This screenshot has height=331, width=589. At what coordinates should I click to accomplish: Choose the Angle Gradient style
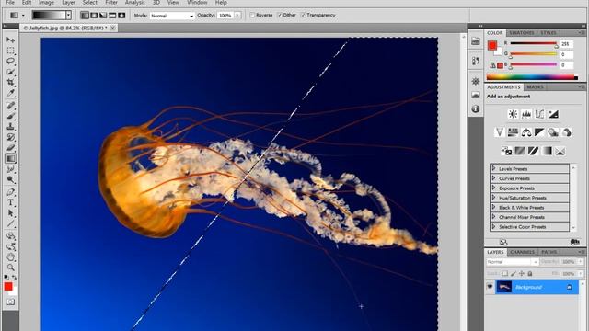pyautogui.click(x=103, y=16)
